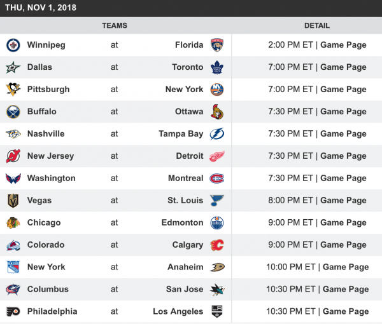Click the DETAIL column header
The image size is (382, 324).
click(x=317, y=26)
